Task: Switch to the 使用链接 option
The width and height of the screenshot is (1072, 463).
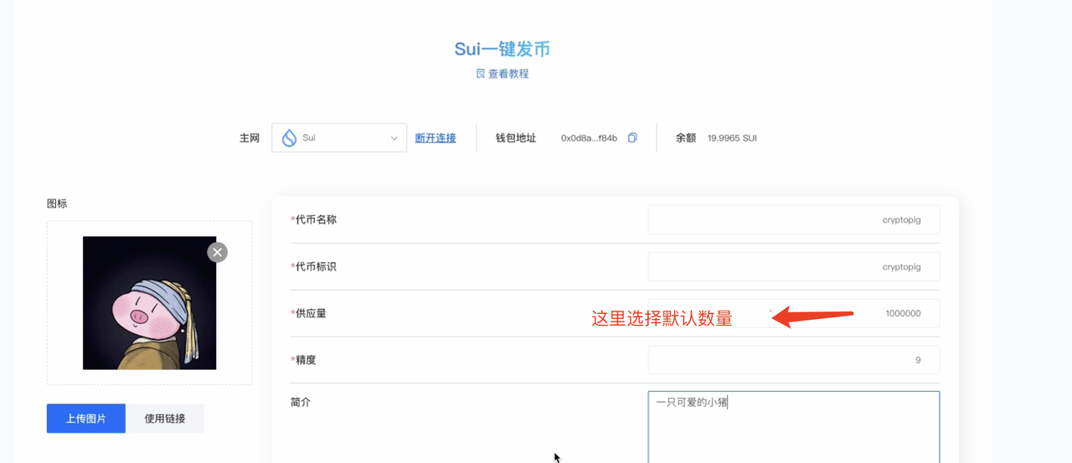Action: click(x=165, y=419)
